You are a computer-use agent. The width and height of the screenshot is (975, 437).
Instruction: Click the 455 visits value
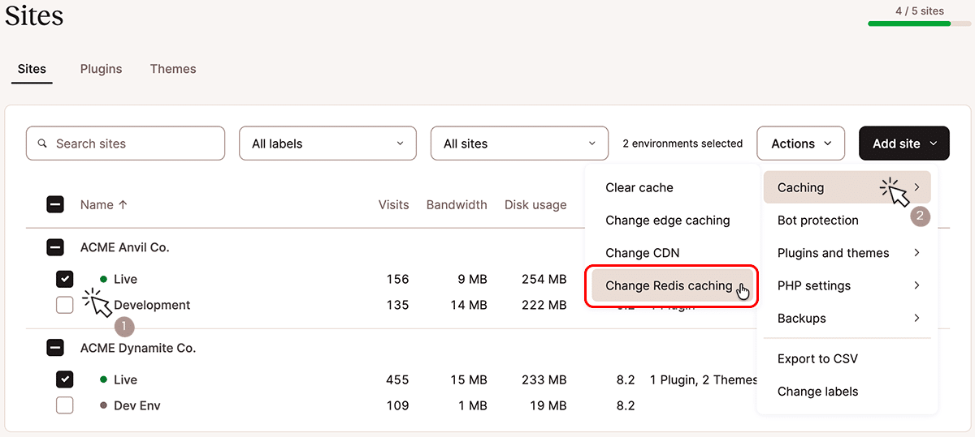(x=398, y=379)
